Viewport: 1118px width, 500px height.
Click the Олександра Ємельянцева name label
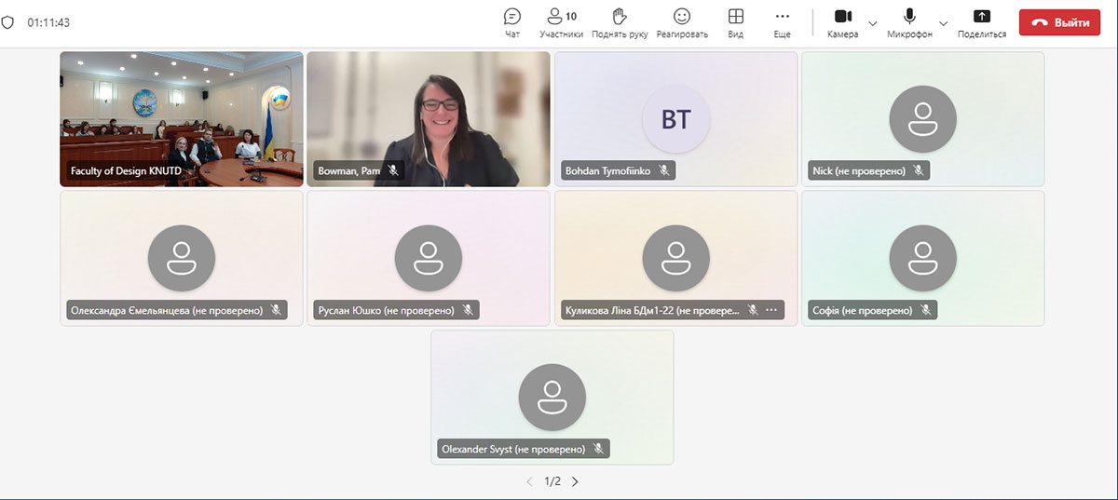[x=168, y=310]
